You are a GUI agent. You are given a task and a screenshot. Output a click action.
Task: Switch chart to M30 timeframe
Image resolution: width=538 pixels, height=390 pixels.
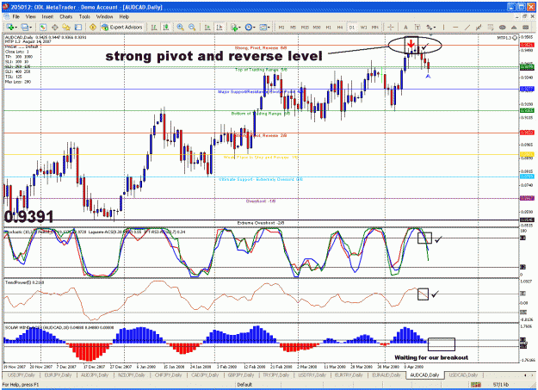[317, 28]
